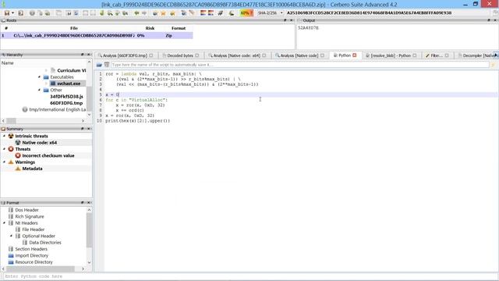Switch to Analysis [Native code] tab
This screenshot has height=281, width=499.
[299, 55]
